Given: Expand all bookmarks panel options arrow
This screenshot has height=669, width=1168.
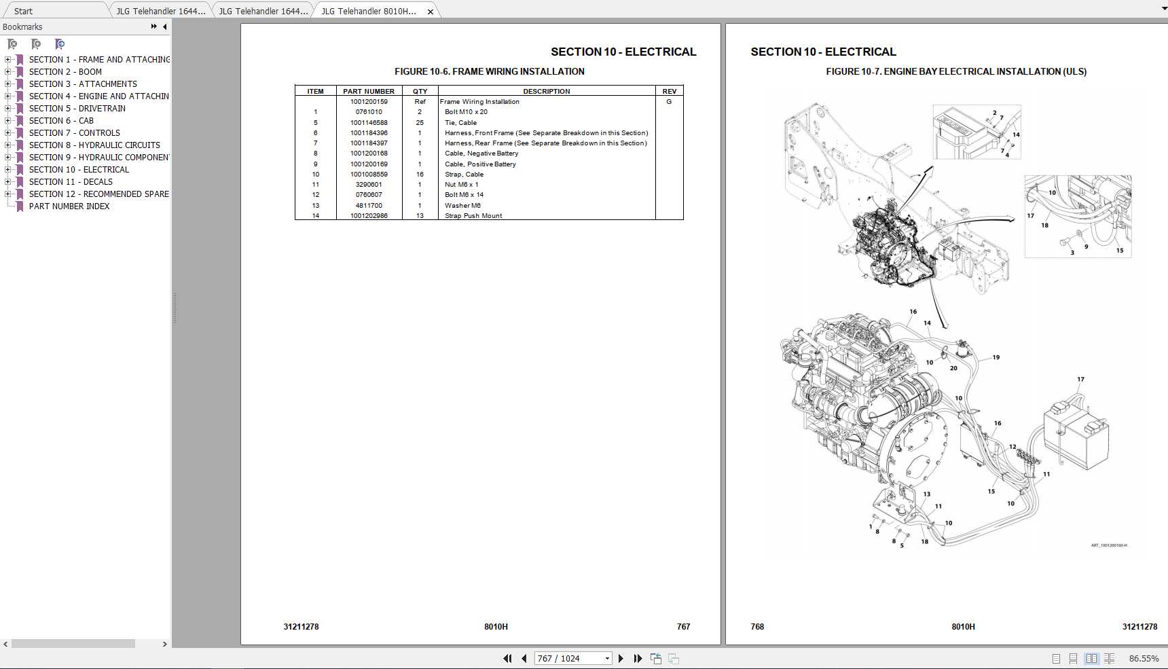Looking at the screenshot, I should (x=153, y=26).
